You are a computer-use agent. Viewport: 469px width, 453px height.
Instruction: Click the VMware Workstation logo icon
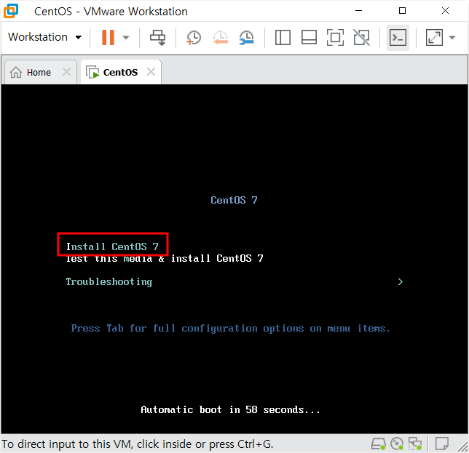tap(11, 11)
